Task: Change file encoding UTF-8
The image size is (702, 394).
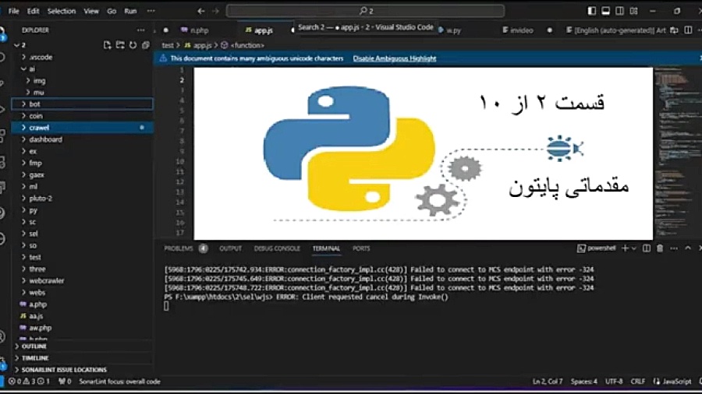Action: coord(614,382)
